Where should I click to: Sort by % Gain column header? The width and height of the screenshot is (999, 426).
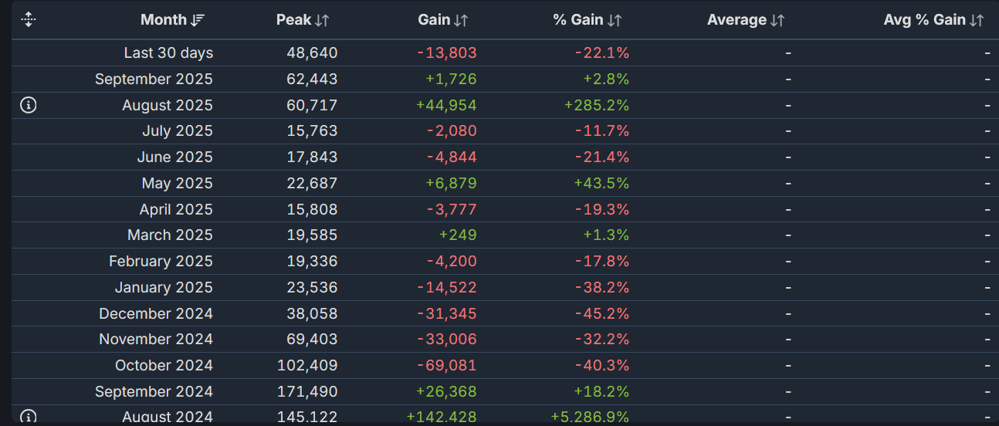click(x=588, y=20)
